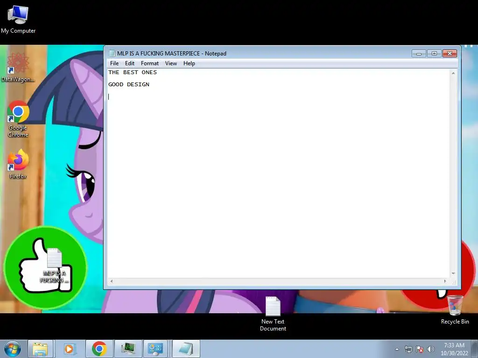
Task: Place cursor in "GOOD DESIGN" line
Action: 129,84
